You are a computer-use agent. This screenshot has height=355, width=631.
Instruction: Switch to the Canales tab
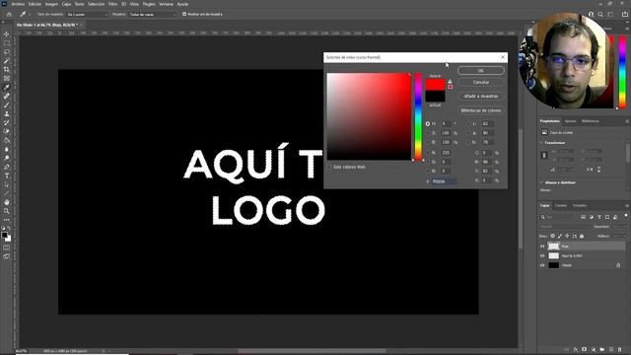(x=561, y=206)
